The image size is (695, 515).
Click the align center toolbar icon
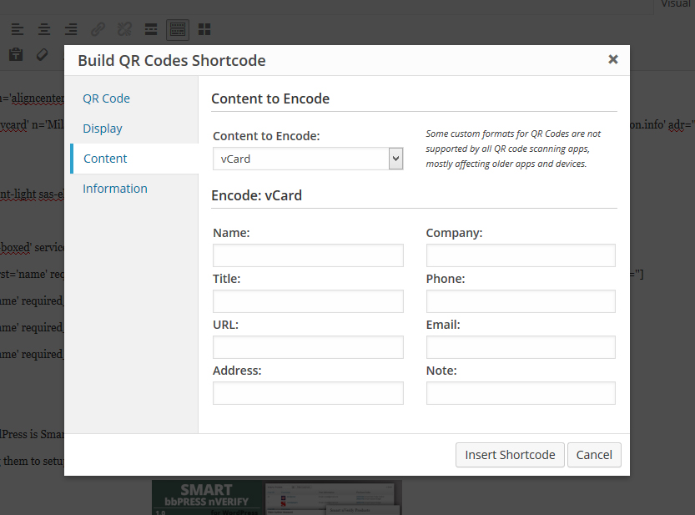(44, 30)
